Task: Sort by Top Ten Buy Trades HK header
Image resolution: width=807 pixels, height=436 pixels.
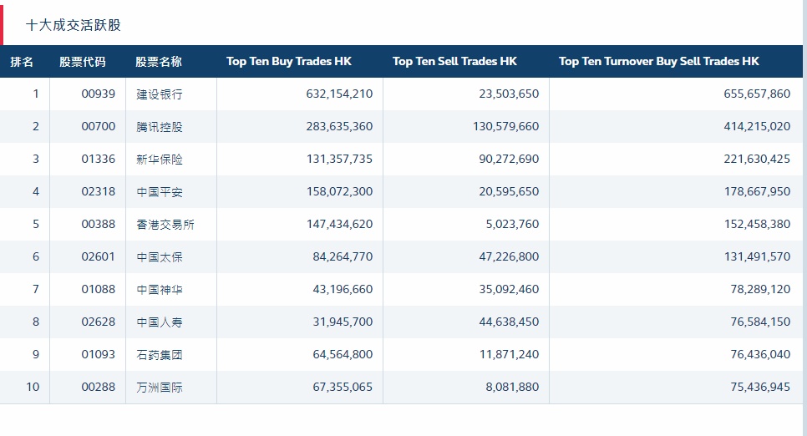Action: point(289,62)
